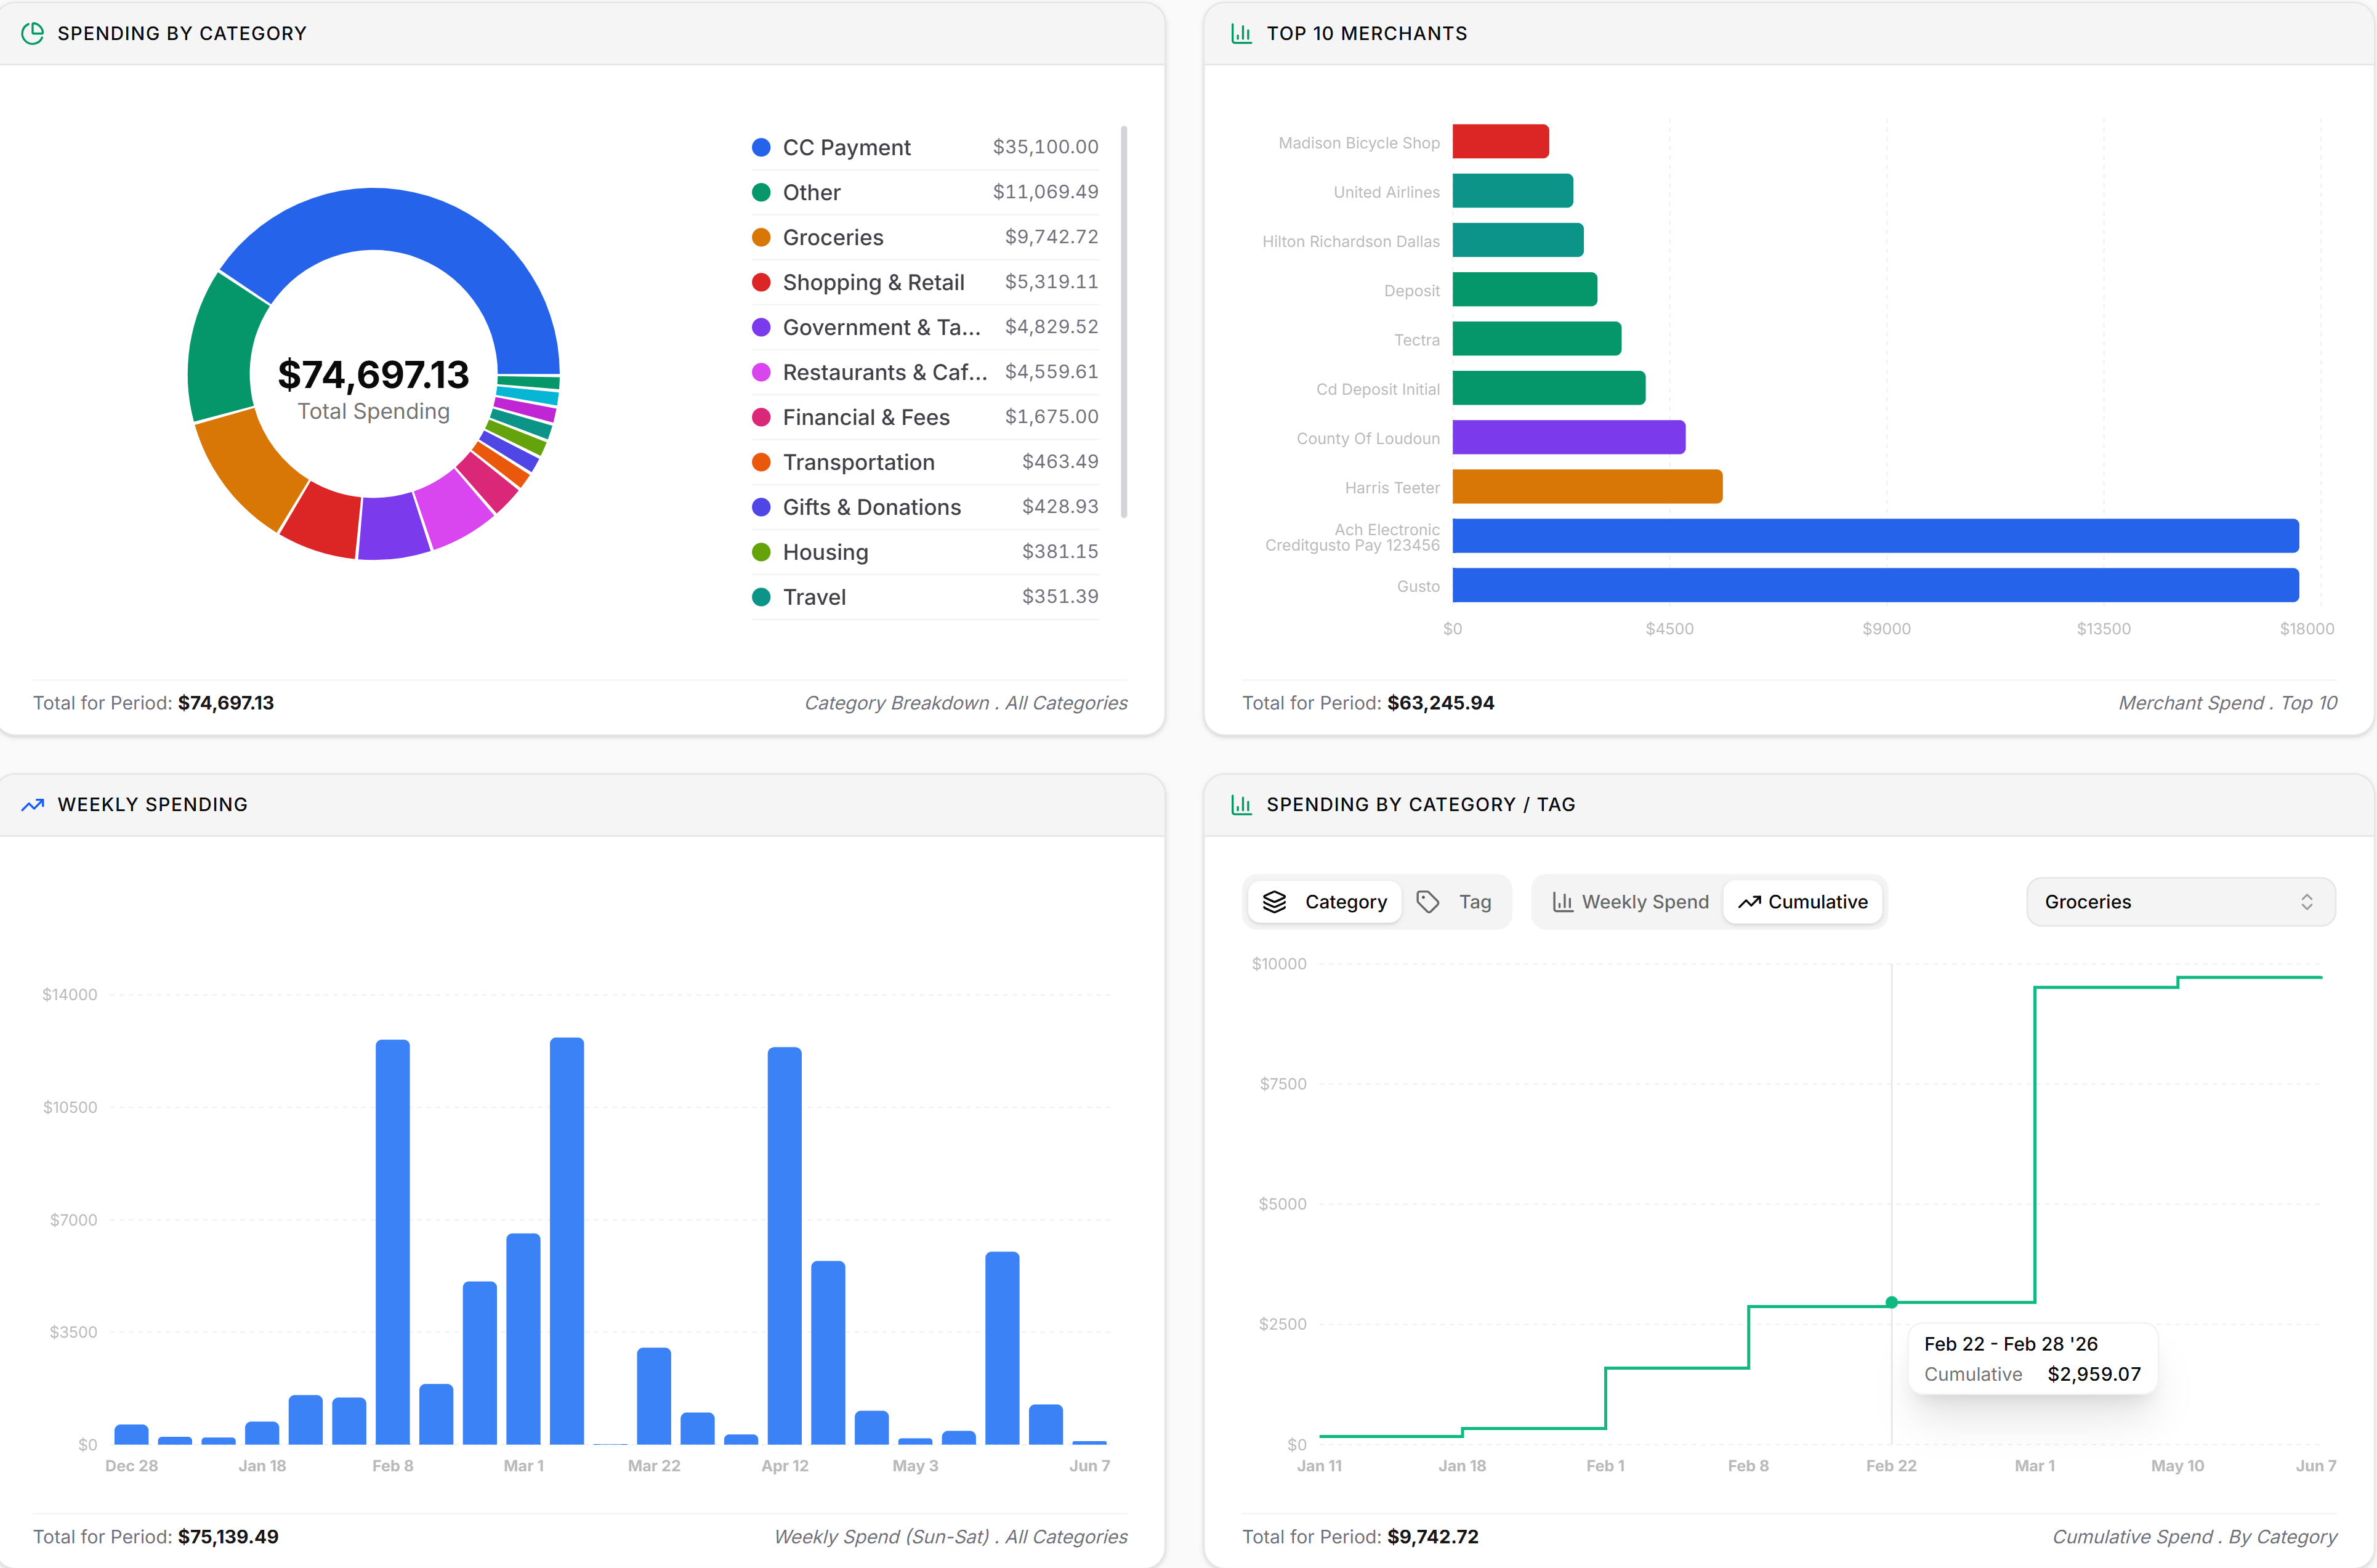
Task: Show Weekly Spend chart mode
Action: (x=1630, y=902)
